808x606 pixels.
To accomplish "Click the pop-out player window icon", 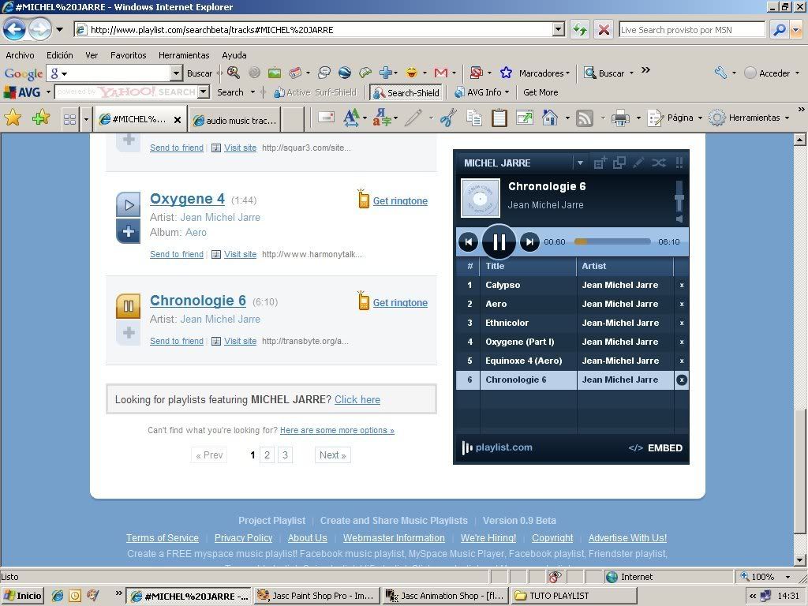I will (619, 163).
